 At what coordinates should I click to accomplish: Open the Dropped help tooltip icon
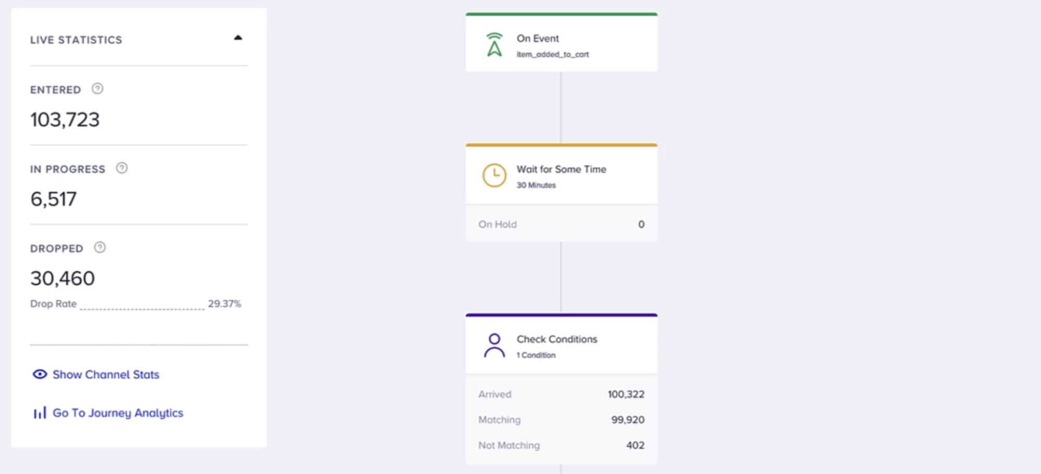(99, 247)
